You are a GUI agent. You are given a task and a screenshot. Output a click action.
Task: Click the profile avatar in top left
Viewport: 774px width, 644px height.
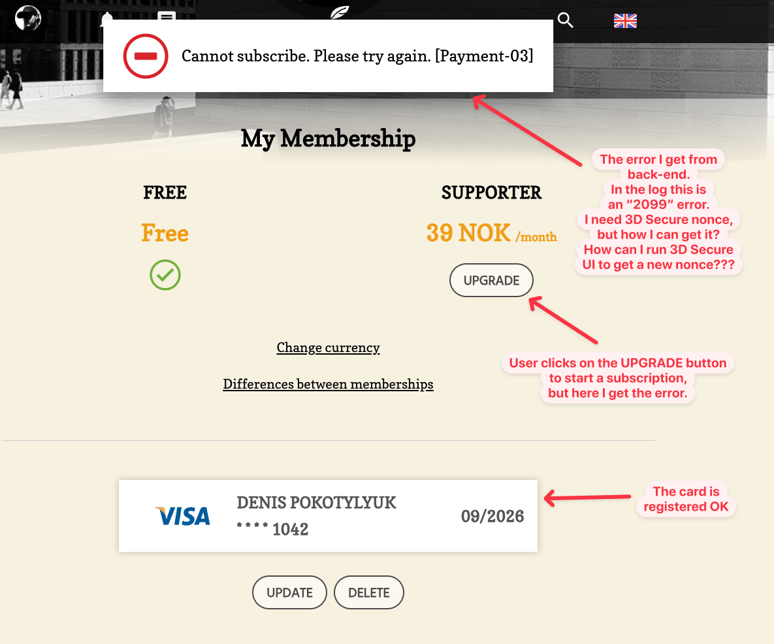(x=27, y=18)
